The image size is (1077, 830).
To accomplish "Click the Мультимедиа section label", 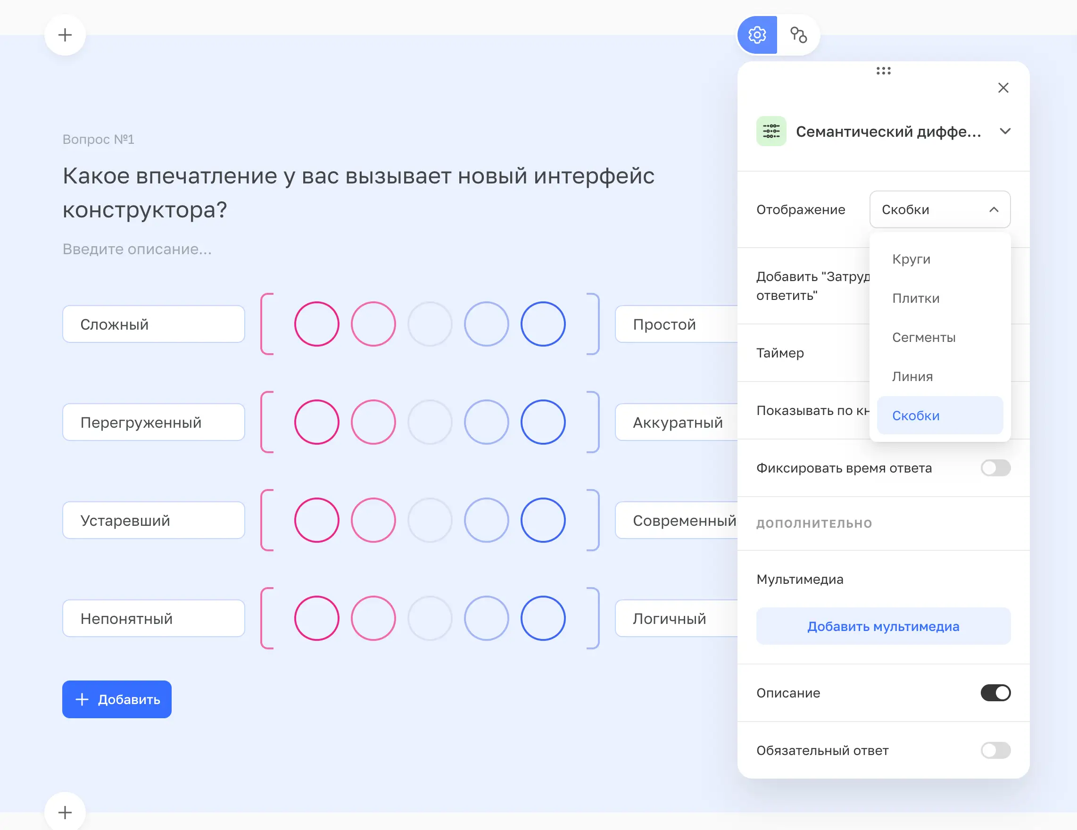I will click(800, 579).
